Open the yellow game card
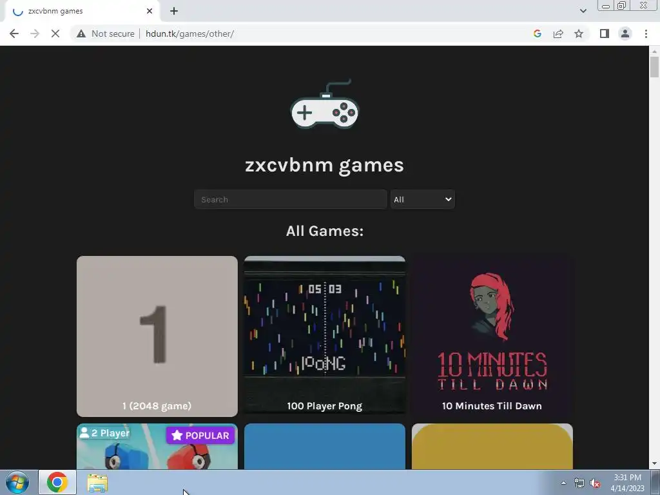The width and height of the screenshot is (660, 495). click(x=492, y=447)
